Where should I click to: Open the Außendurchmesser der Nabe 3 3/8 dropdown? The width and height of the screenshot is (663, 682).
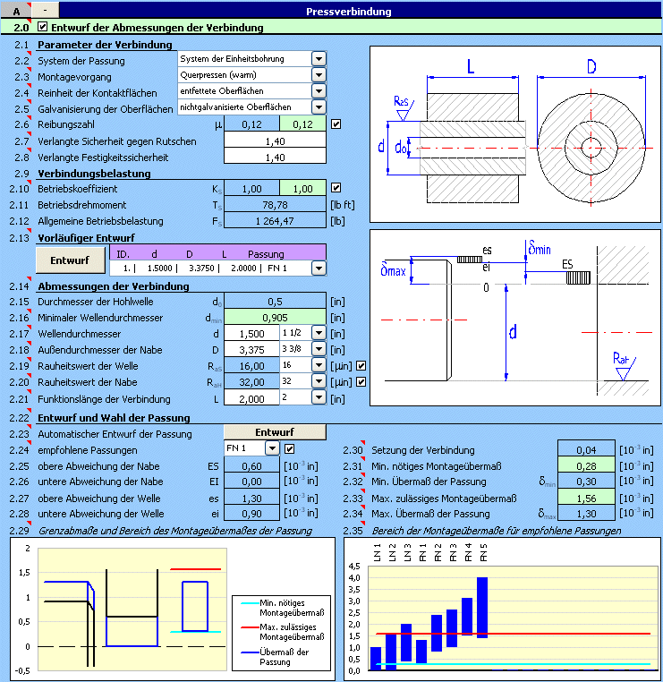(319, 349)
